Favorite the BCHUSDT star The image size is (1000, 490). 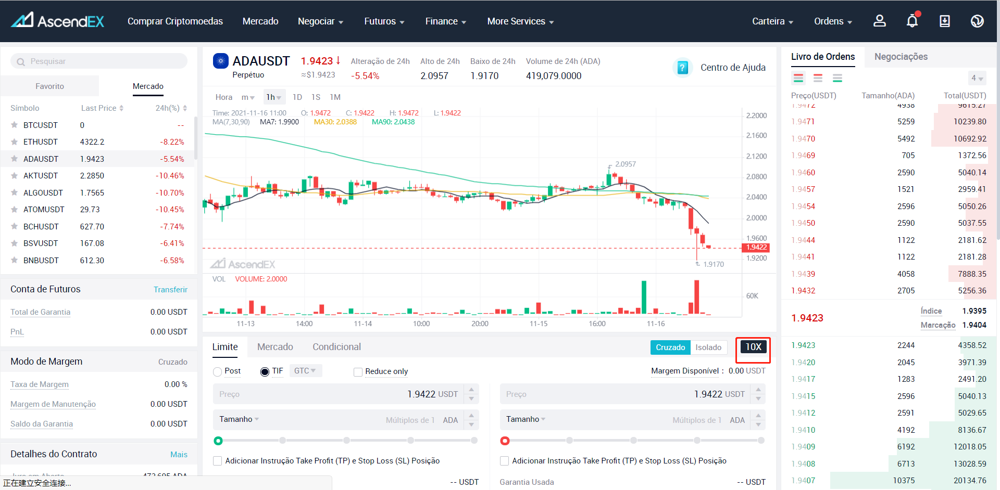point(15,226)
